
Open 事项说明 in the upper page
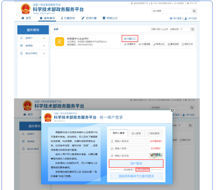(x=174, y=44)
